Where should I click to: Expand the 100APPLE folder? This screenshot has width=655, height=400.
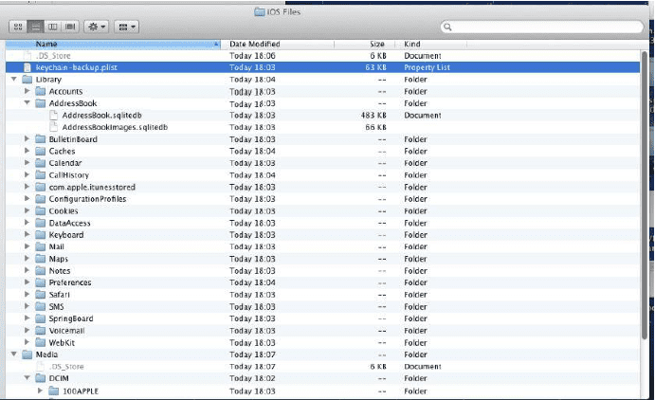tap(41, 390)
